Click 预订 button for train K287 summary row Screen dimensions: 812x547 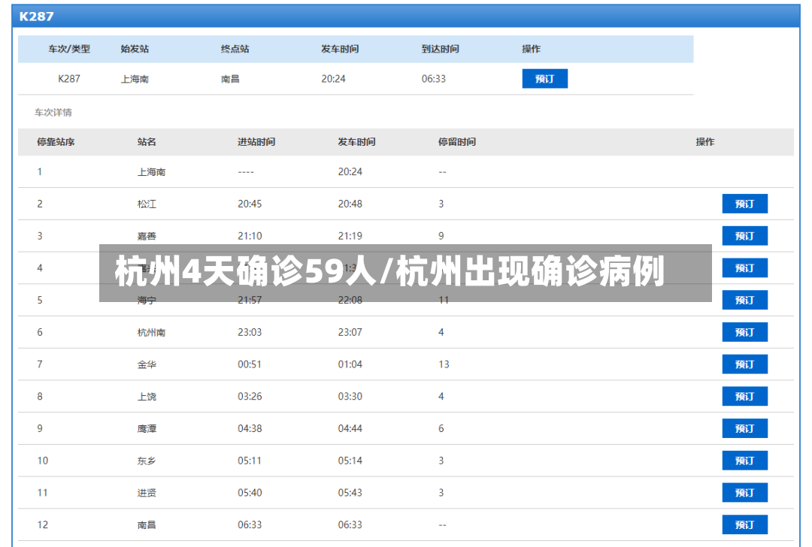[x=544, y=79]
